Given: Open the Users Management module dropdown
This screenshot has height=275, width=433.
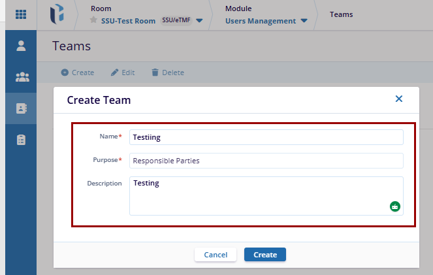Looking at the screenshot, I should click(x=304, y=21).
